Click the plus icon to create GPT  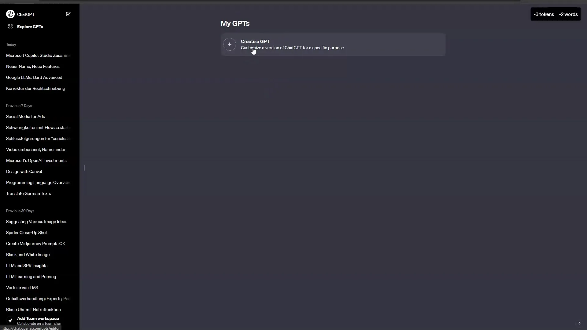(229, 44)
